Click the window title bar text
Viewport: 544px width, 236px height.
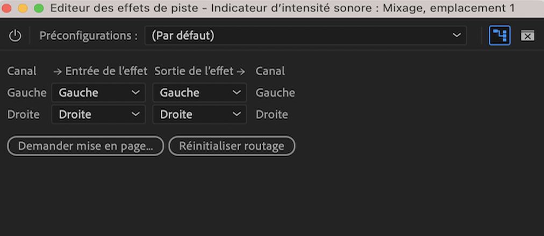coord(282,8)
